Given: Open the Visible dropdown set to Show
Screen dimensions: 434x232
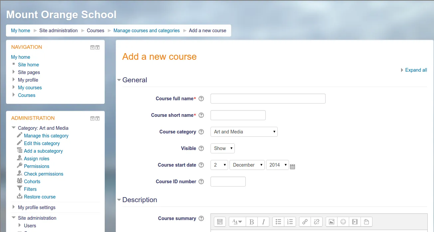Looking at the screenshot, I should click(x=222, y=148).
